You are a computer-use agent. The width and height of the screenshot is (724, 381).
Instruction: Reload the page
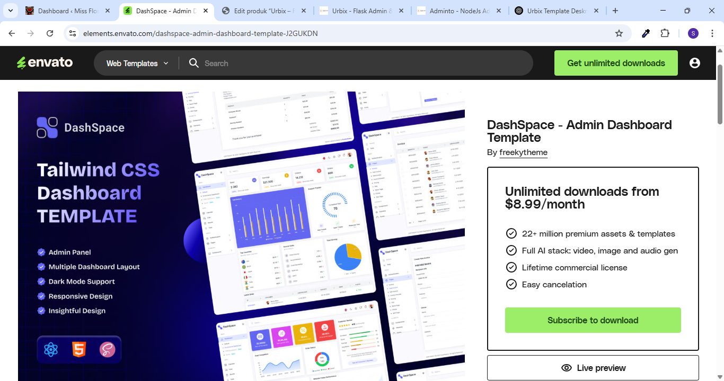pos(50,33)
